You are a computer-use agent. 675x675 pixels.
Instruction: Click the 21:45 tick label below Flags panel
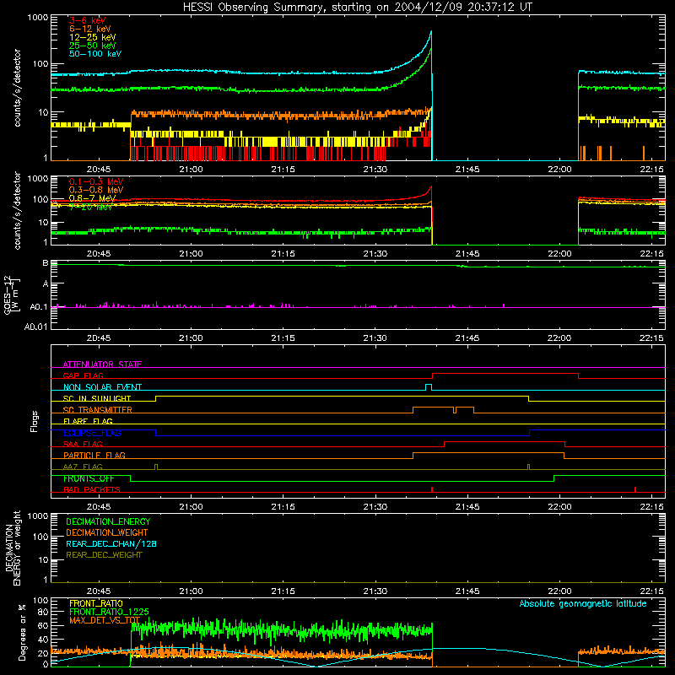tap(467, 507)
